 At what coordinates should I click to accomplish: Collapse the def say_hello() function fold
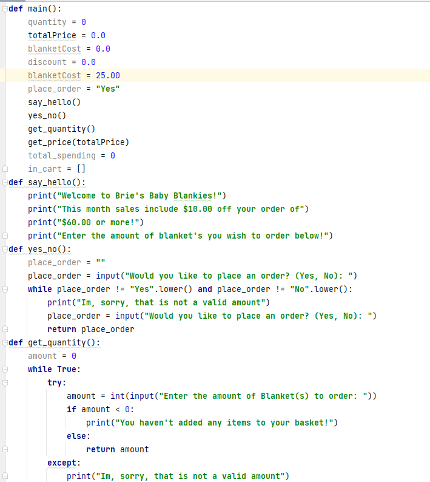5,183
